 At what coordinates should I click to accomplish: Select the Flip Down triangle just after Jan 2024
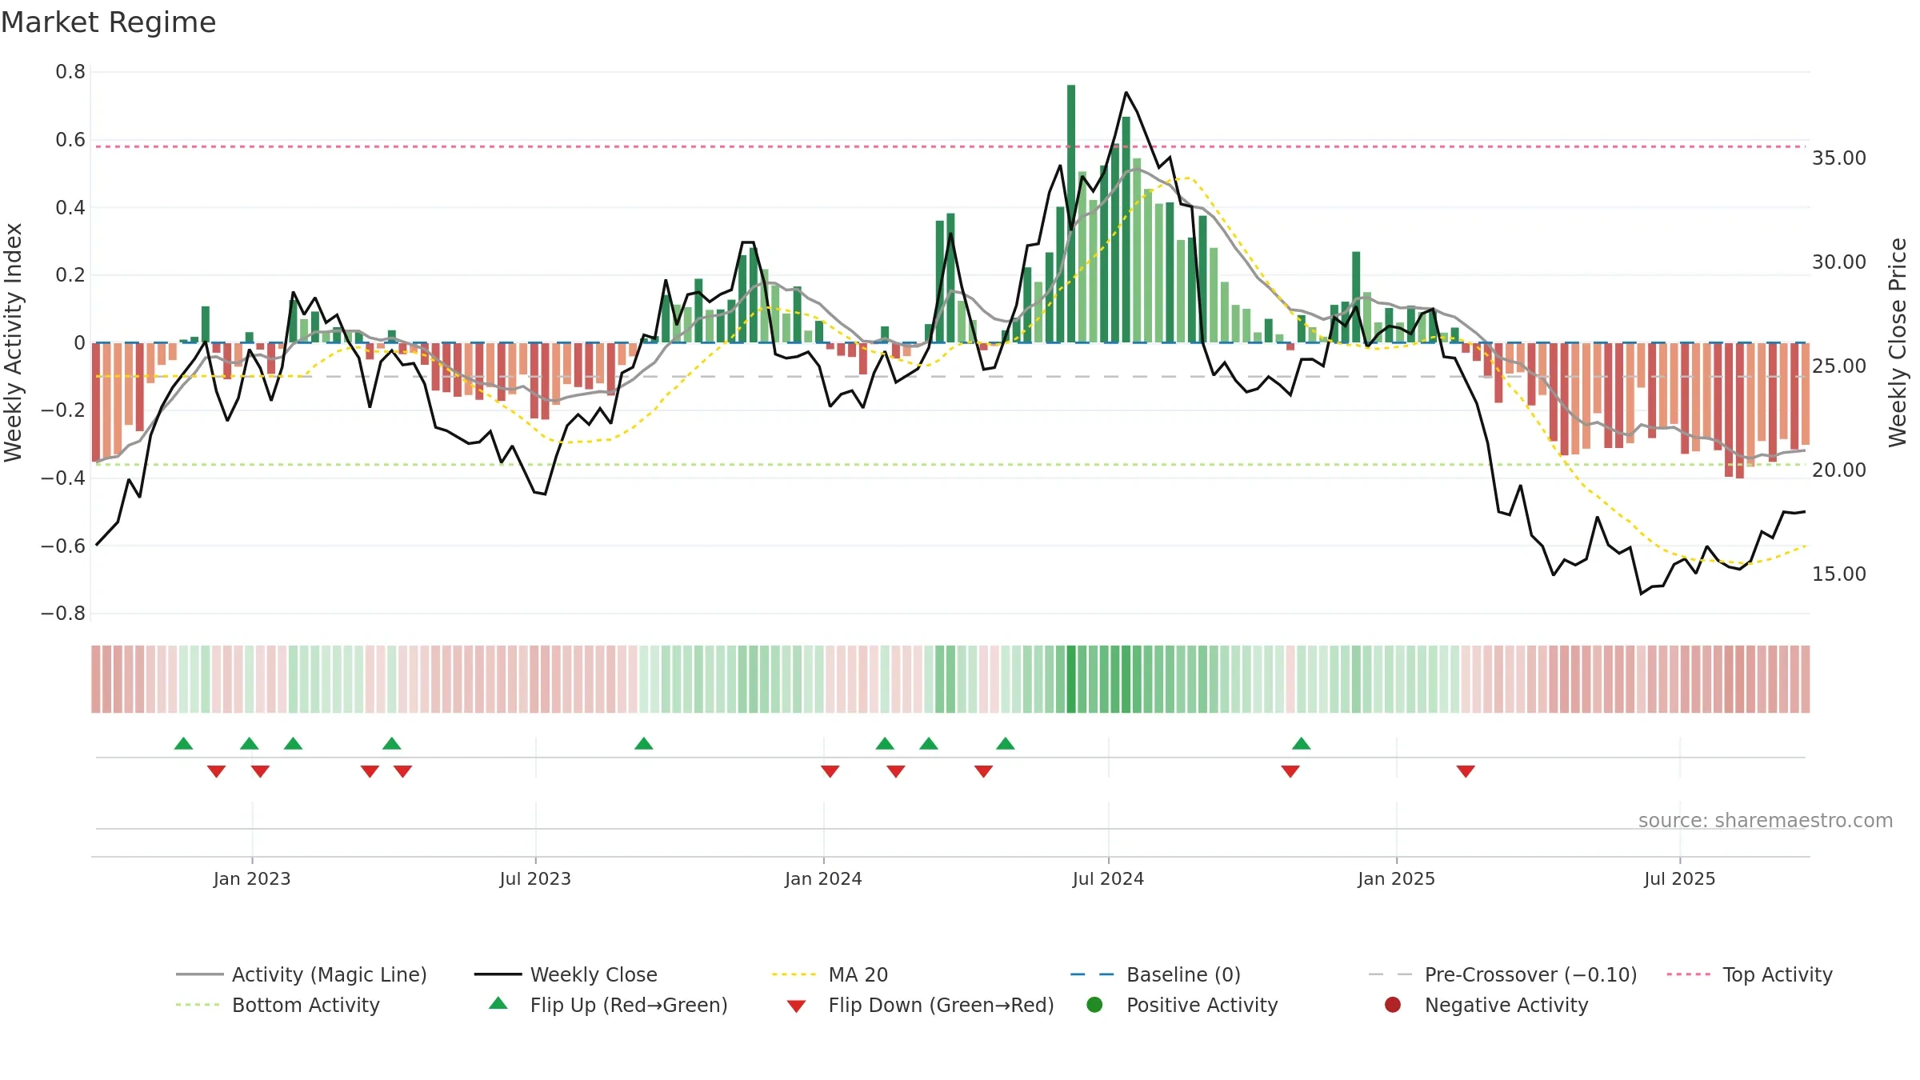pos(830,771)
